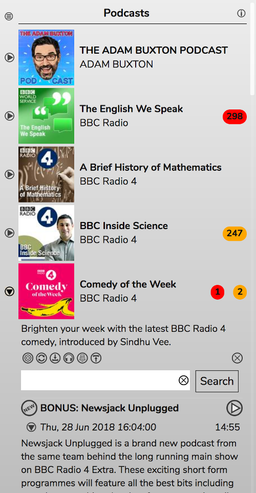Expand the BBC Inside Science podcast
256x493 pixels.
[9, 233]
